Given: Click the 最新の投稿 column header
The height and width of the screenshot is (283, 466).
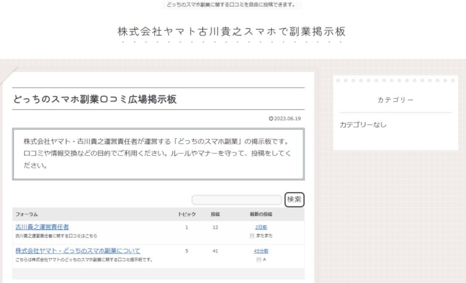Looking at the screenshot, I should 261,214.
